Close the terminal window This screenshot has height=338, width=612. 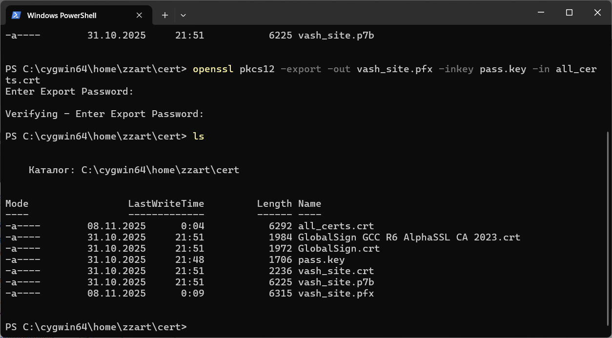[x=597, y=13]
